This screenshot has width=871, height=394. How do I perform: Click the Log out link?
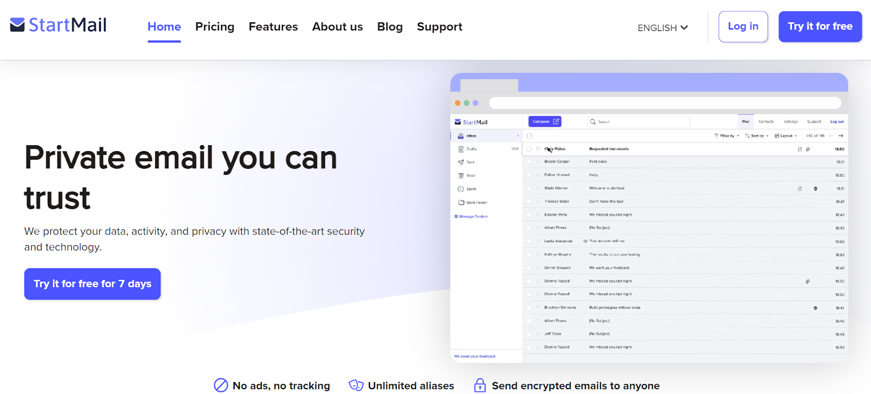[x=837, y=122]
